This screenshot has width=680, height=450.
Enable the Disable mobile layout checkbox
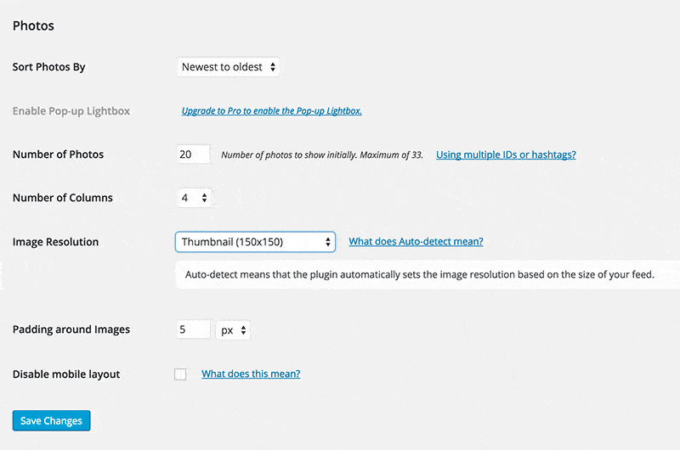tap(180, 374)
